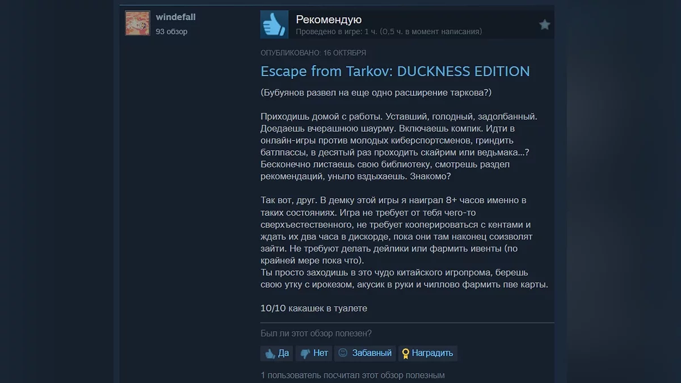
Task: Click the 'Escape from Tarkov: DUCKNESS EDITION' title
Action: point(395,71)
